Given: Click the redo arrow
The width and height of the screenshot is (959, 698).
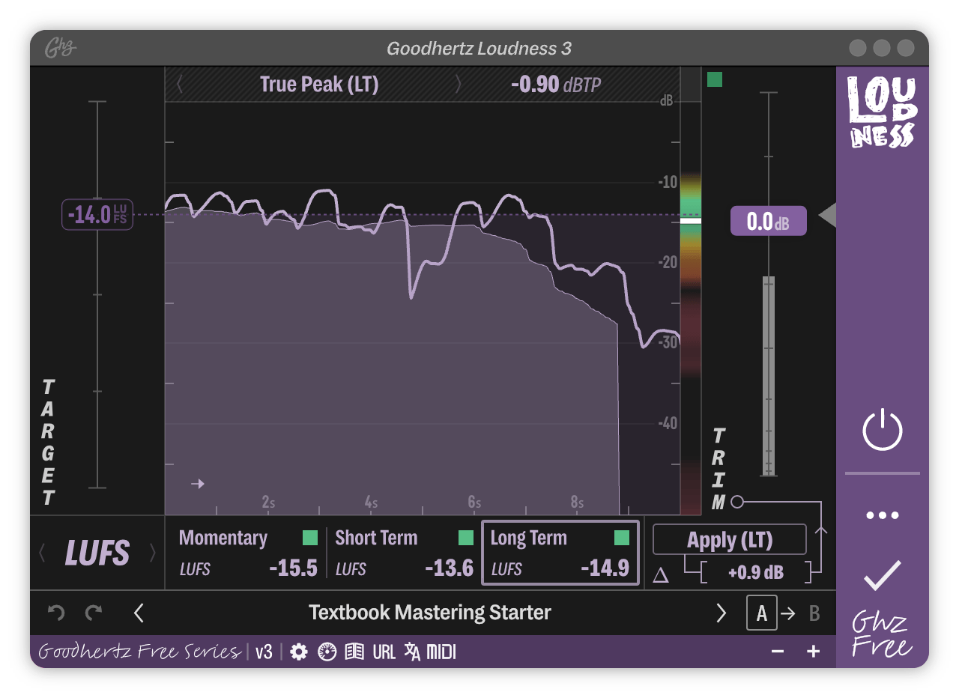Looking at the screenshot, I should click(94, 613).
